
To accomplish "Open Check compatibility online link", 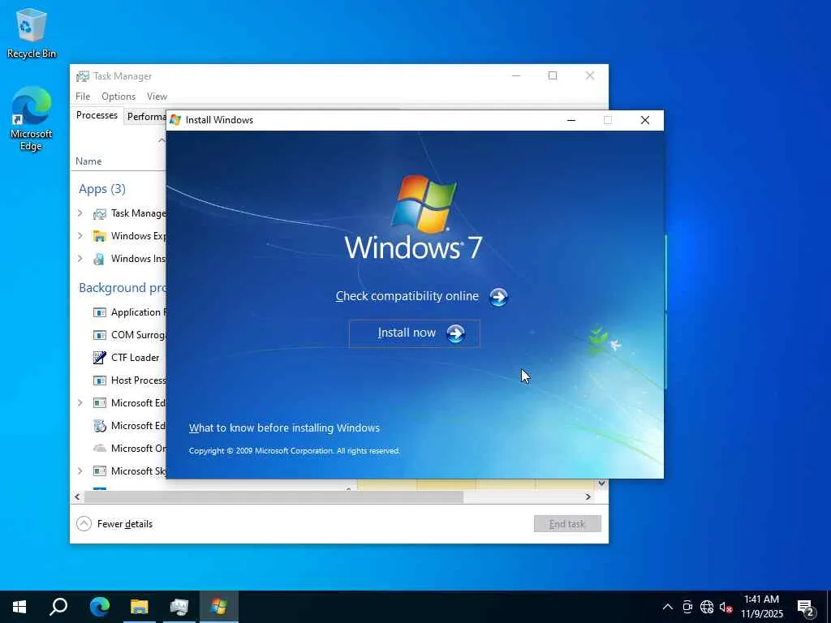I will click(x=407, y=296).
